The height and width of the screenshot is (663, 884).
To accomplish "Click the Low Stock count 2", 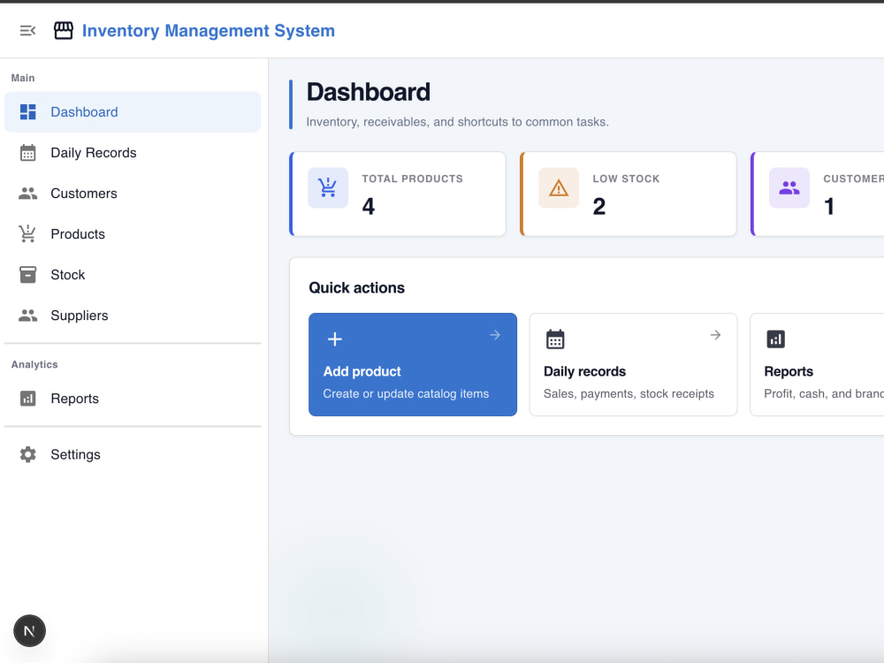I will click(x=598, y=206).
